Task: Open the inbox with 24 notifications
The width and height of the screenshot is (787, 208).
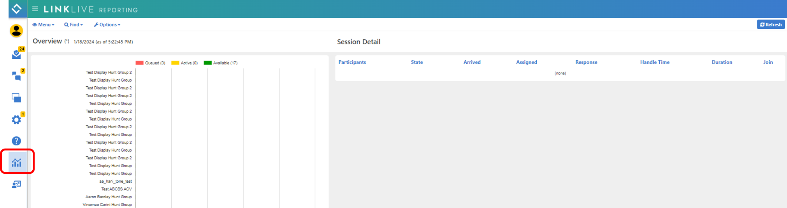Action: 17,54
